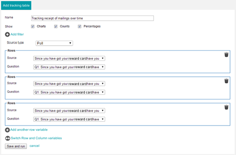Image resolution: width=236 pixels, height=155 pixels.
Task: Open the Question dropdown in second Rows block
Action: click(x=69, y=92)
